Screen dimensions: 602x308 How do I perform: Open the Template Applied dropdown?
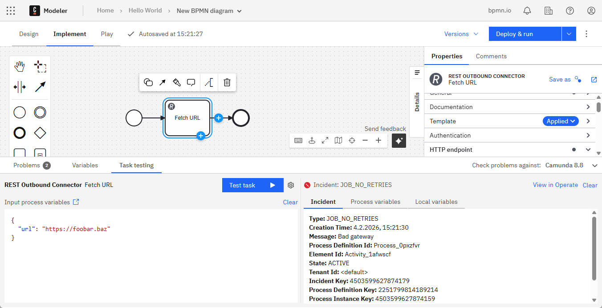tap(560, 121)
